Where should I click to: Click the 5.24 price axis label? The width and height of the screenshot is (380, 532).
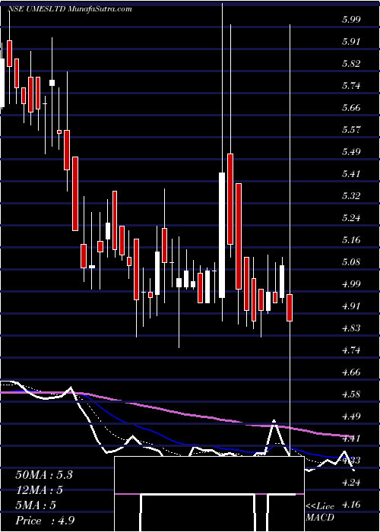pos(351,218)
